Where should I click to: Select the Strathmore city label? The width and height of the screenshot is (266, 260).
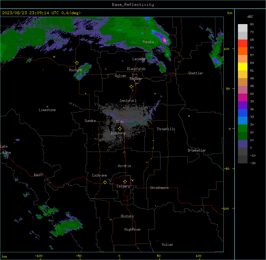(x=159, y=188)
